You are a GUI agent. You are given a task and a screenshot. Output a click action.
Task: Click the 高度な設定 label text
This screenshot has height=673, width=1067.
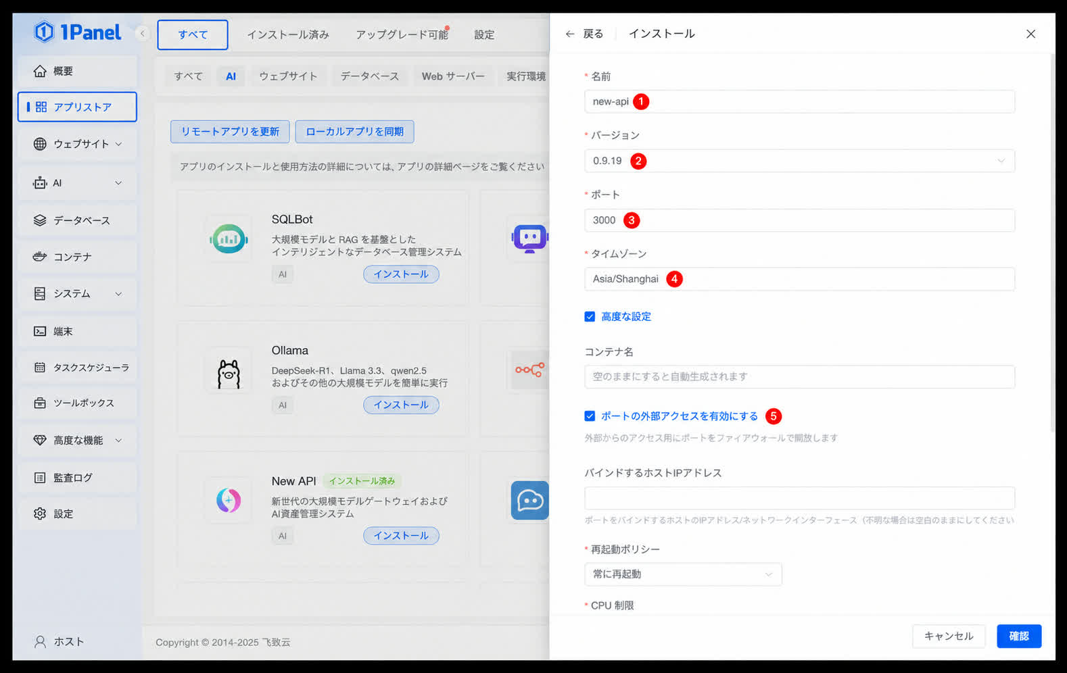coord(626,316)
